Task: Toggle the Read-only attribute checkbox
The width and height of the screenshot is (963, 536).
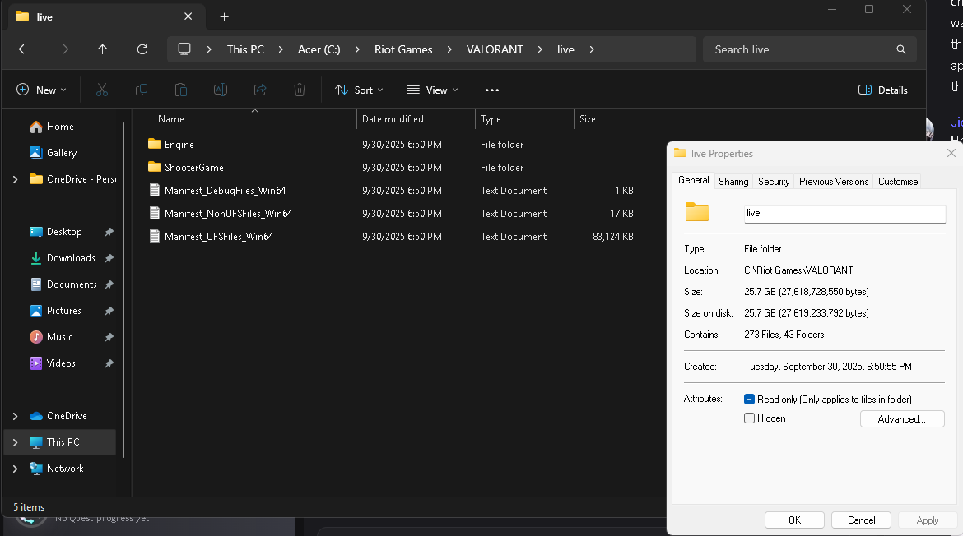Action: coord(749,400)
